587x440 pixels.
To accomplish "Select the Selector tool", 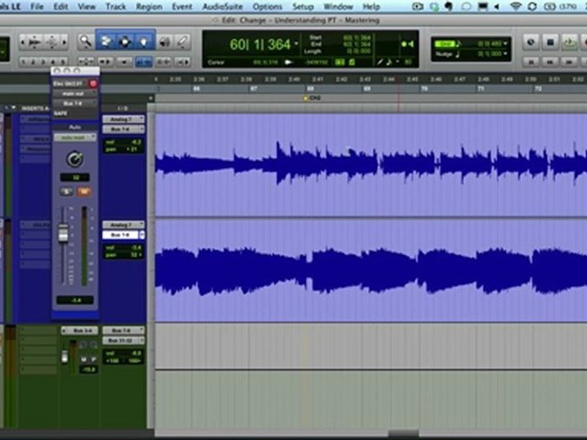I will coord(125,41).
